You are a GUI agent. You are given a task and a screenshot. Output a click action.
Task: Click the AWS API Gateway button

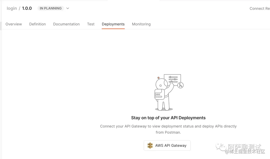pyautogui.click(x=167, y=146)
